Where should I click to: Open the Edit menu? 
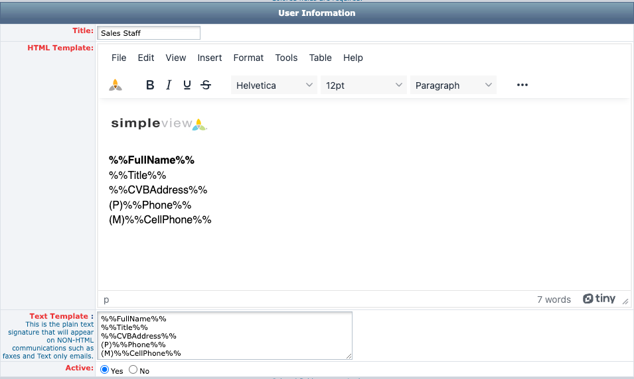[146, 58]
